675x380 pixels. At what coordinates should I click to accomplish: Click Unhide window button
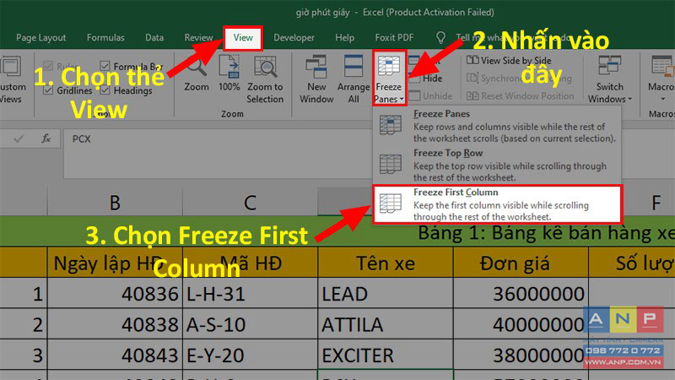point(431,95)
